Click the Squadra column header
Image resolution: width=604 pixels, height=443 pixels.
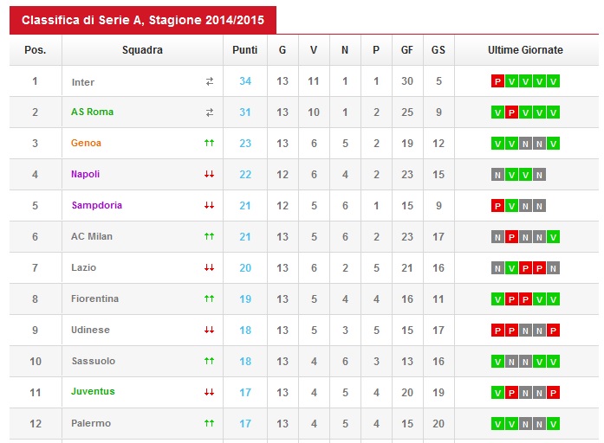(x=142, y=50)
